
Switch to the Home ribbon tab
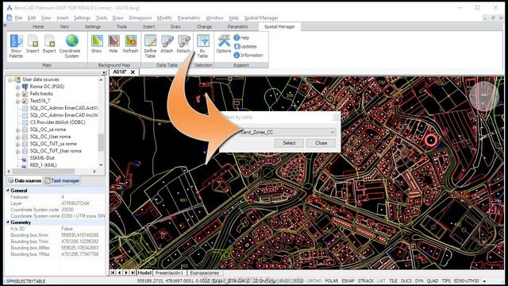point(38,26)
